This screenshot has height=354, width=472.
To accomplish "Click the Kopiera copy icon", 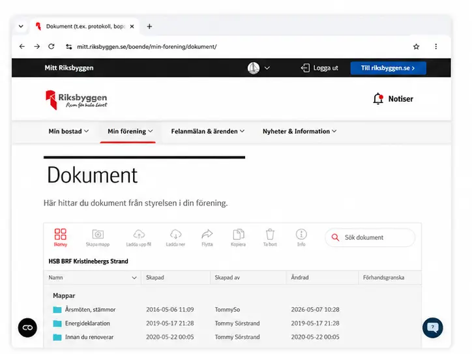I will (239, 234).
